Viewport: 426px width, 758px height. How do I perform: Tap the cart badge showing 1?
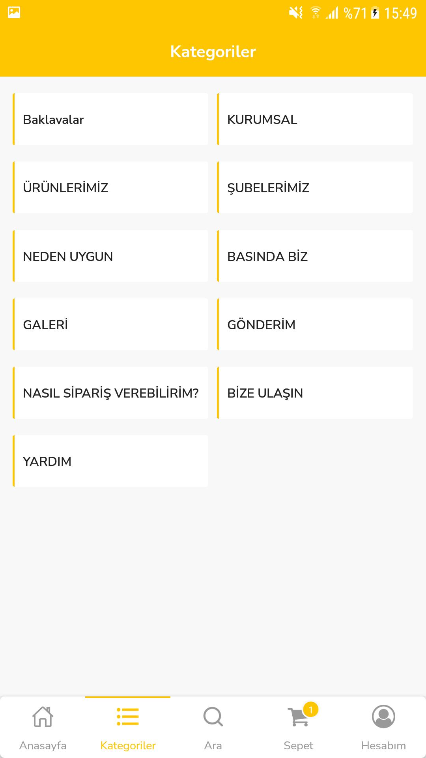tap(311, 710)
